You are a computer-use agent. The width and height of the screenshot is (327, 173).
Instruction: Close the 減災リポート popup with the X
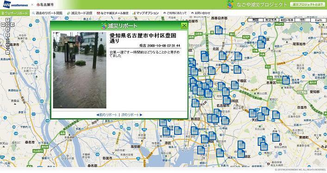tap(184, 26)
